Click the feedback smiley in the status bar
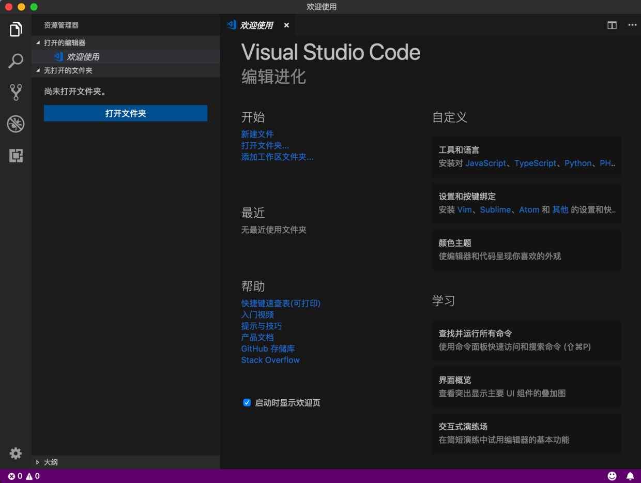This screenshot has height=483, width=641. click(612, 476)
